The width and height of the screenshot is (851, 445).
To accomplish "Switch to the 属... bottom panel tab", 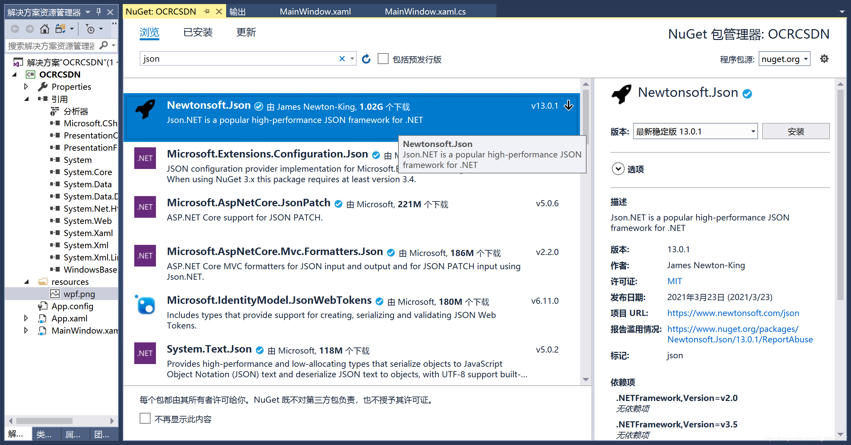I will pyautogui.click(x=75, y=434).
